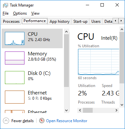Open the View menu

(x=35, y=13)
